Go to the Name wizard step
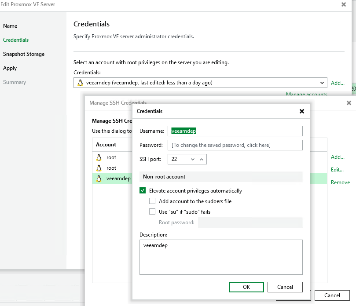Viewport: 356px width, 306px height. pyautogui.click(x=10, y=26)
